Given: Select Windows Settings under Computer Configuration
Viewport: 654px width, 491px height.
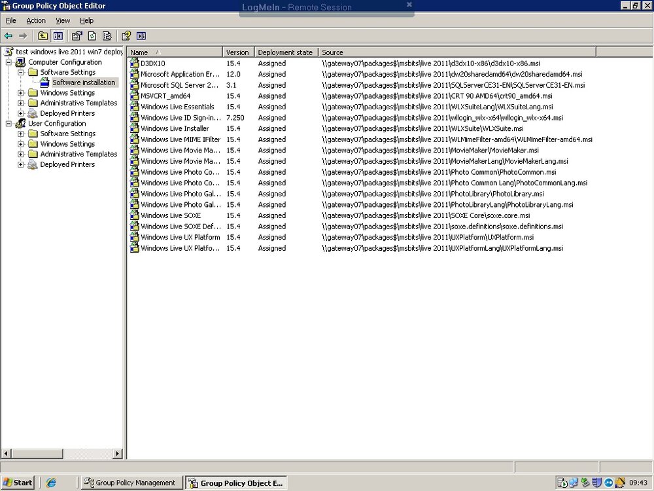Looking at the screenshot, I should [x=67, y=93].
